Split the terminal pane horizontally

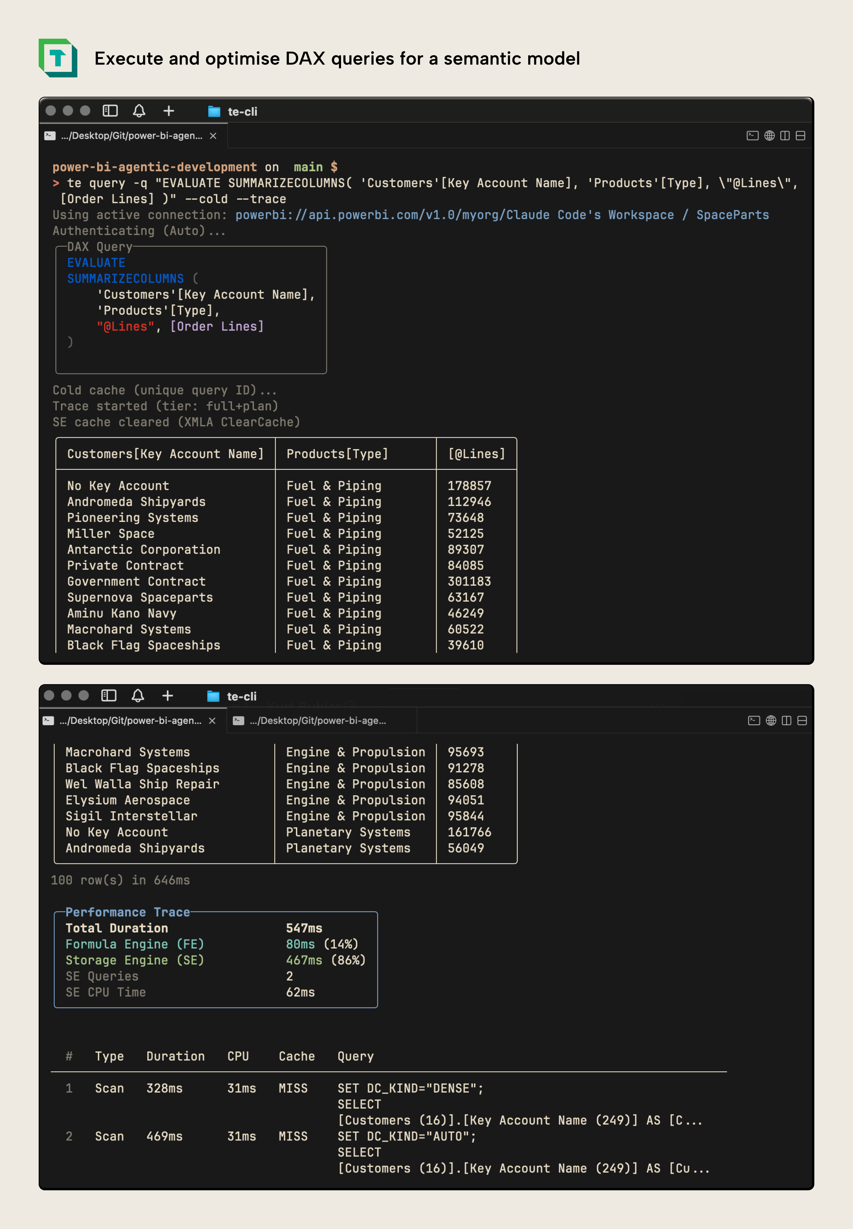coord(800,135)
